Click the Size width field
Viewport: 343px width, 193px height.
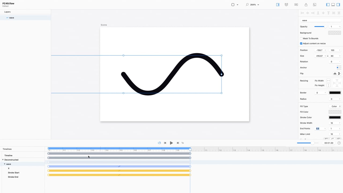(x=320, y=56)
